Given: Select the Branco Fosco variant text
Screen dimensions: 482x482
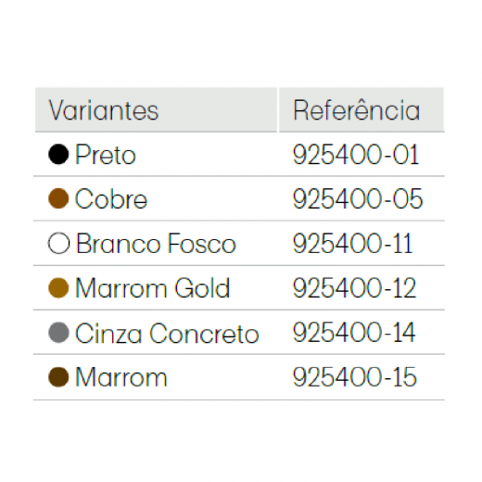Looking at the screenshot, I should [x=156, y=243].
